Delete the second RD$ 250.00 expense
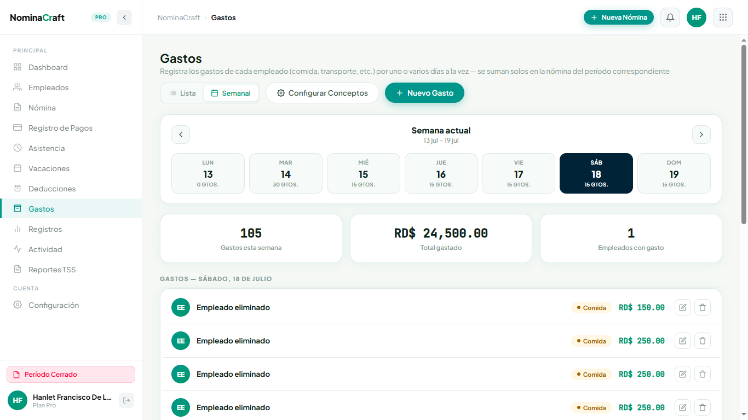This screenshot has height=420, width=748. pos(703,374)
